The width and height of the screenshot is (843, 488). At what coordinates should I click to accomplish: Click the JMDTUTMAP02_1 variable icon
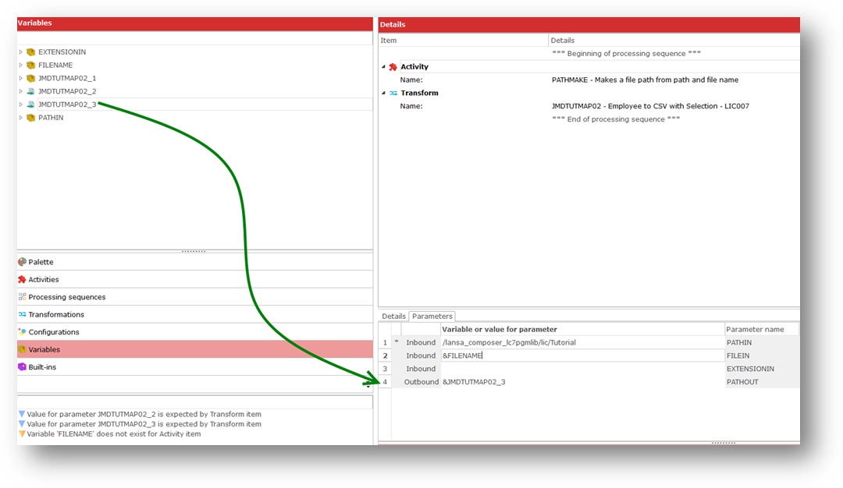coord(30,79)
